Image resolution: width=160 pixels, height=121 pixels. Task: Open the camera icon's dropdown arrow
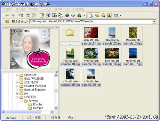click(84, 16)
